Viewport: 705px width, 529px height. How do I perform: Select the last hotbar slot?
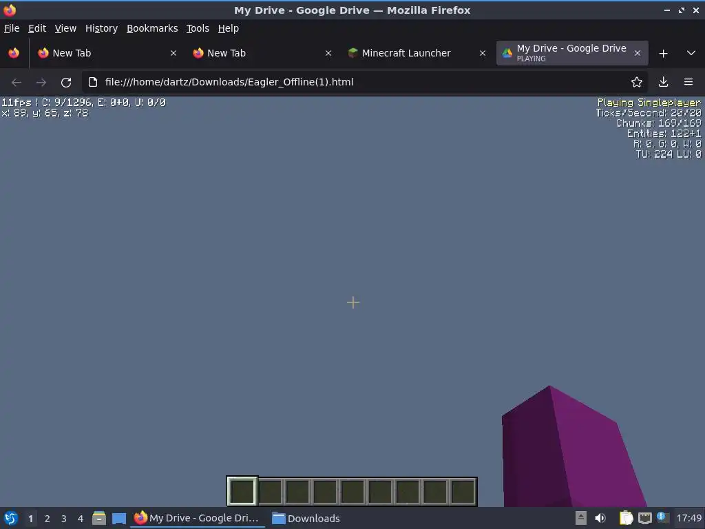[463, 491]
